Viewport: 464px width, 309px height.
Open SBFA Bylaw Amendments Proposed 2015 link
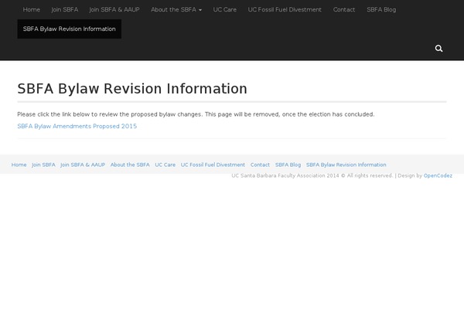pyautogui.click(x=77, y=126)
